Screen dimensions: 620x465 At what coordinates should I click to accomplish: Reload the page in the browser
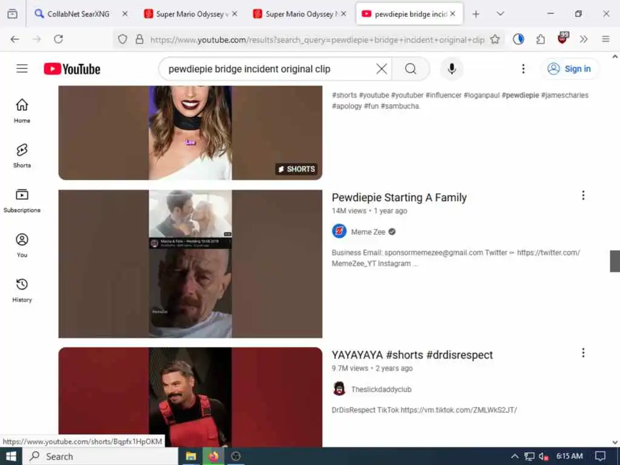(x=59, y=39)
